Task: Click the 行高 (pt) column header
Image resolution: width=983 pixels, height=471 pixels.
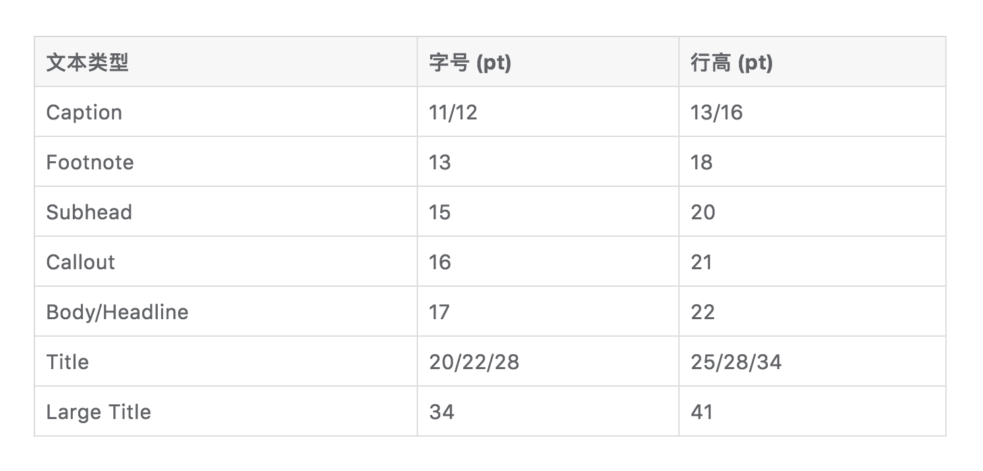Action: [x=732, y=63]
